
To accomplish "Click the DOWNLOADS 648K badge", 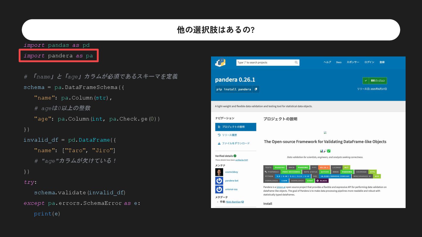I will tap(302, 181).
